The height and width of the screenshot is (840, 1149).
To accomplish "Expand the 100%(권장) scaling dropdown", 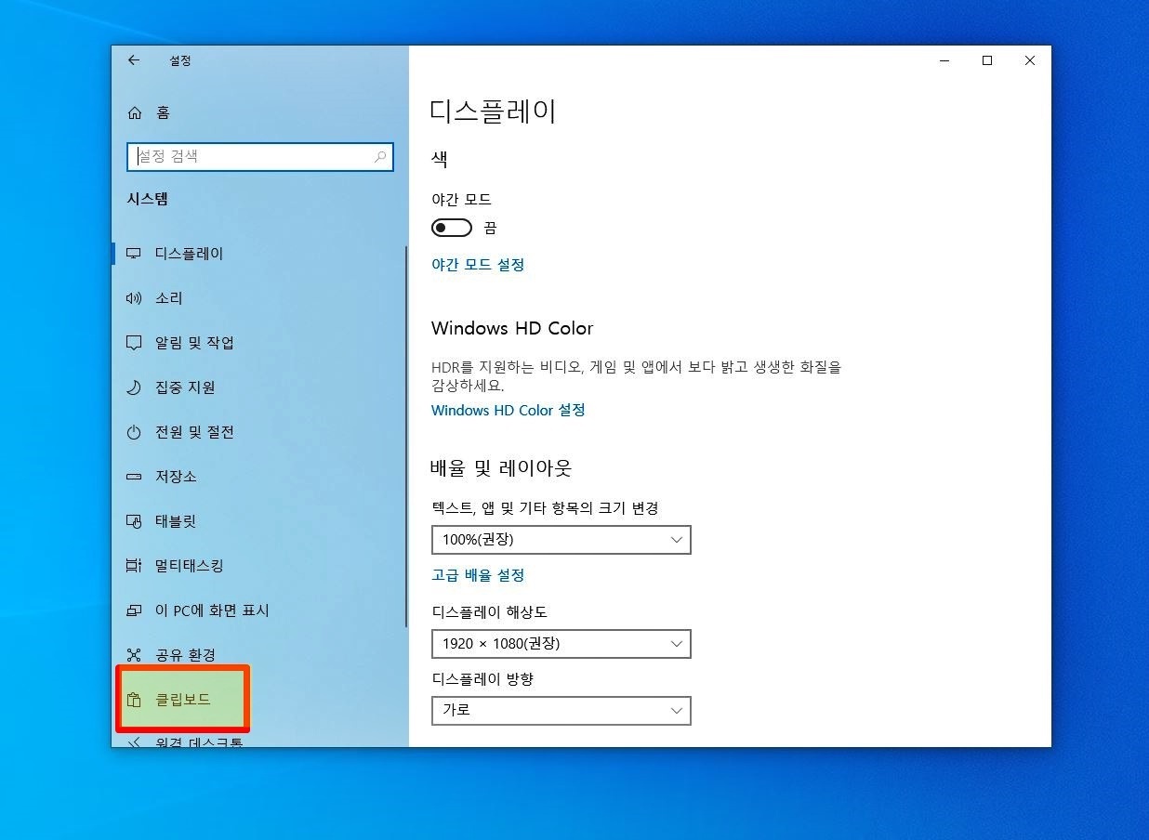I will coord(561,539).
